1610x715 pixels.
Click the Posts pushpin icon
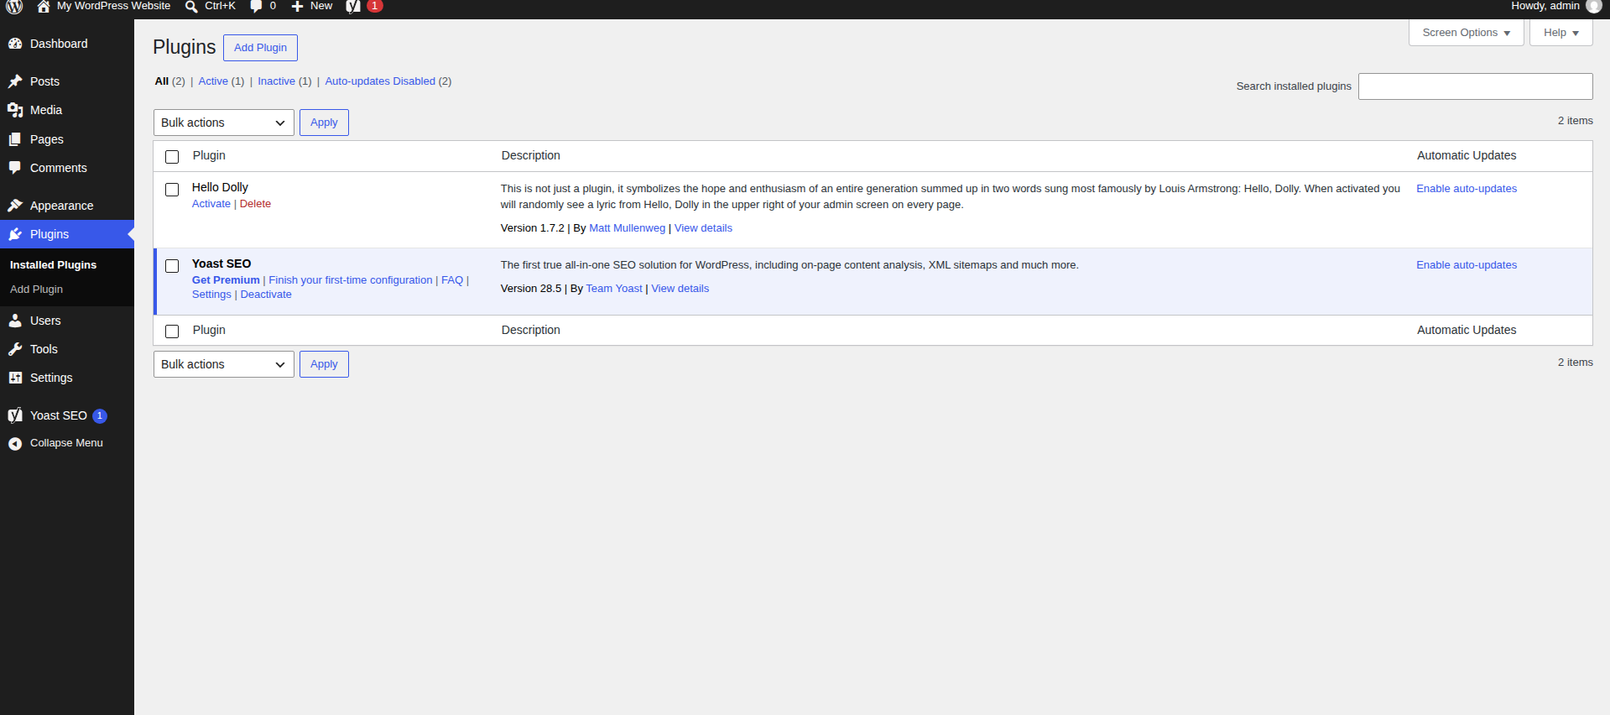pos(15,81)
